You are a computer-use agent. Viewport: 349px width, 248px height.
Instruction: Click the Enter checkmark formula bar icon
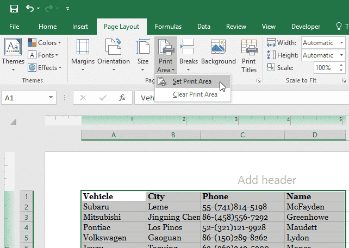(103, 98)
